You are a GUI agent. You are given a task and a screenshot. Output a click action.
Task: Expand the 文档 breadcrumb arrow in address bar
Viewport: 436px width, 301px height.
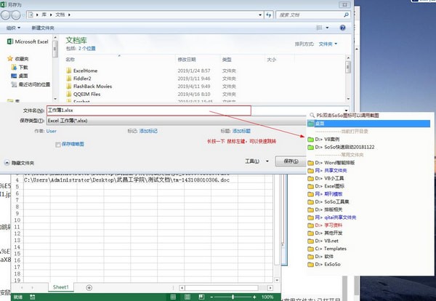click(69, 15)
